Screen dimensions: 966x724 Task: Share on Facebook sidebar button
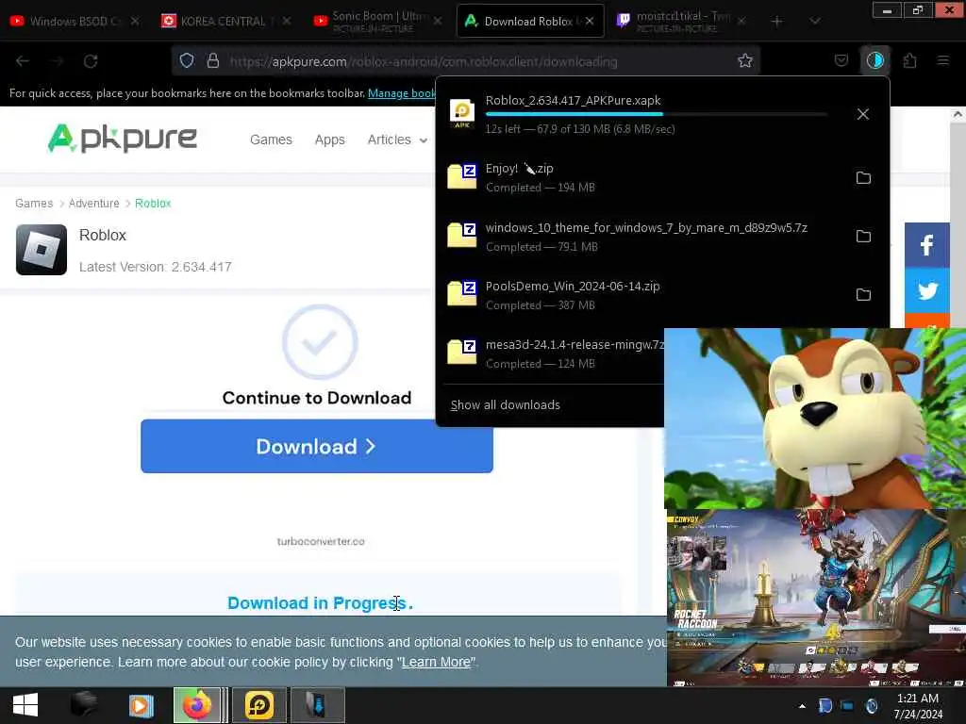click(x=926, y=245)
